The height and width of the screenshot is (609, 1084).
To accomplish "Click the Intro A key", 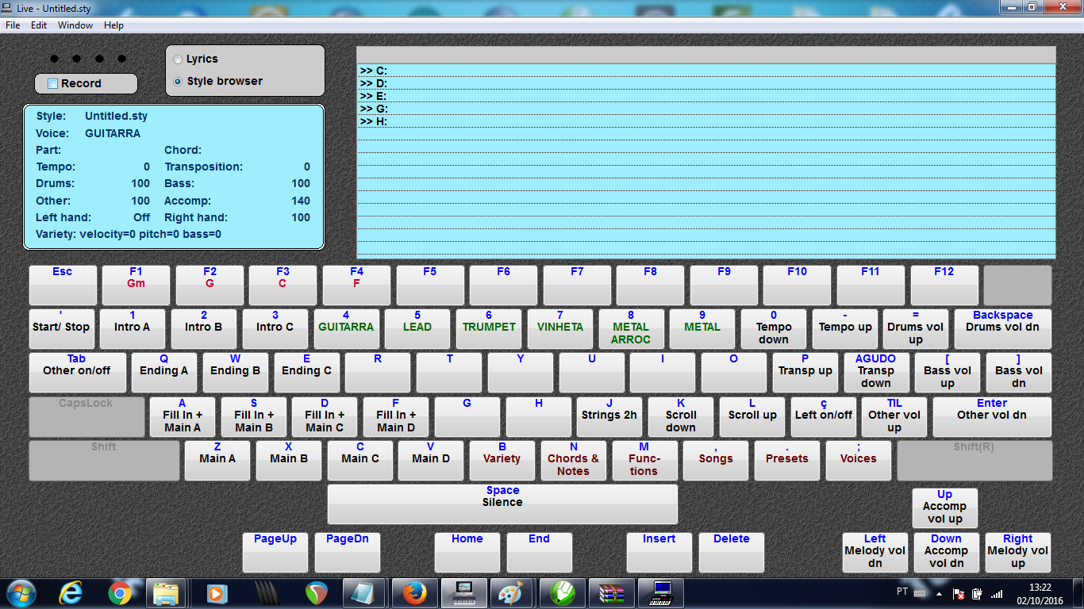I will click(x=132, y=329).
